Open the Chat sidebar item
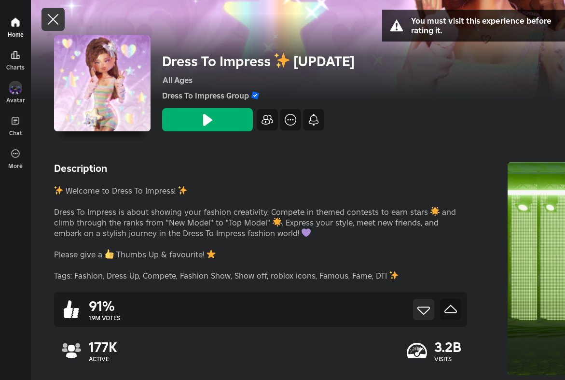The height and width of the screenshot is (380, 565). (15, 126)
